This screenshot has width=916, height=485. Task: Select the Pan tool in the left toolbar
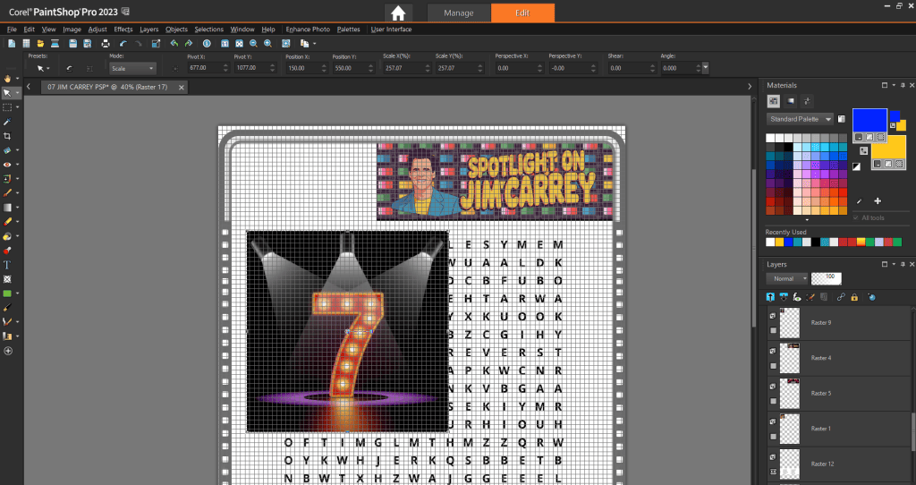pyautogui.click(x=7, y=79)
